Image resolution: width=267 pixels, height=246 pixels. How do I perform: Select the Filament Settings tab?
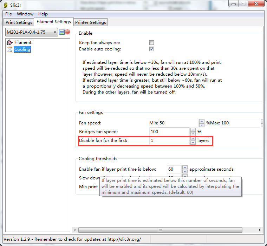point(54,22)
